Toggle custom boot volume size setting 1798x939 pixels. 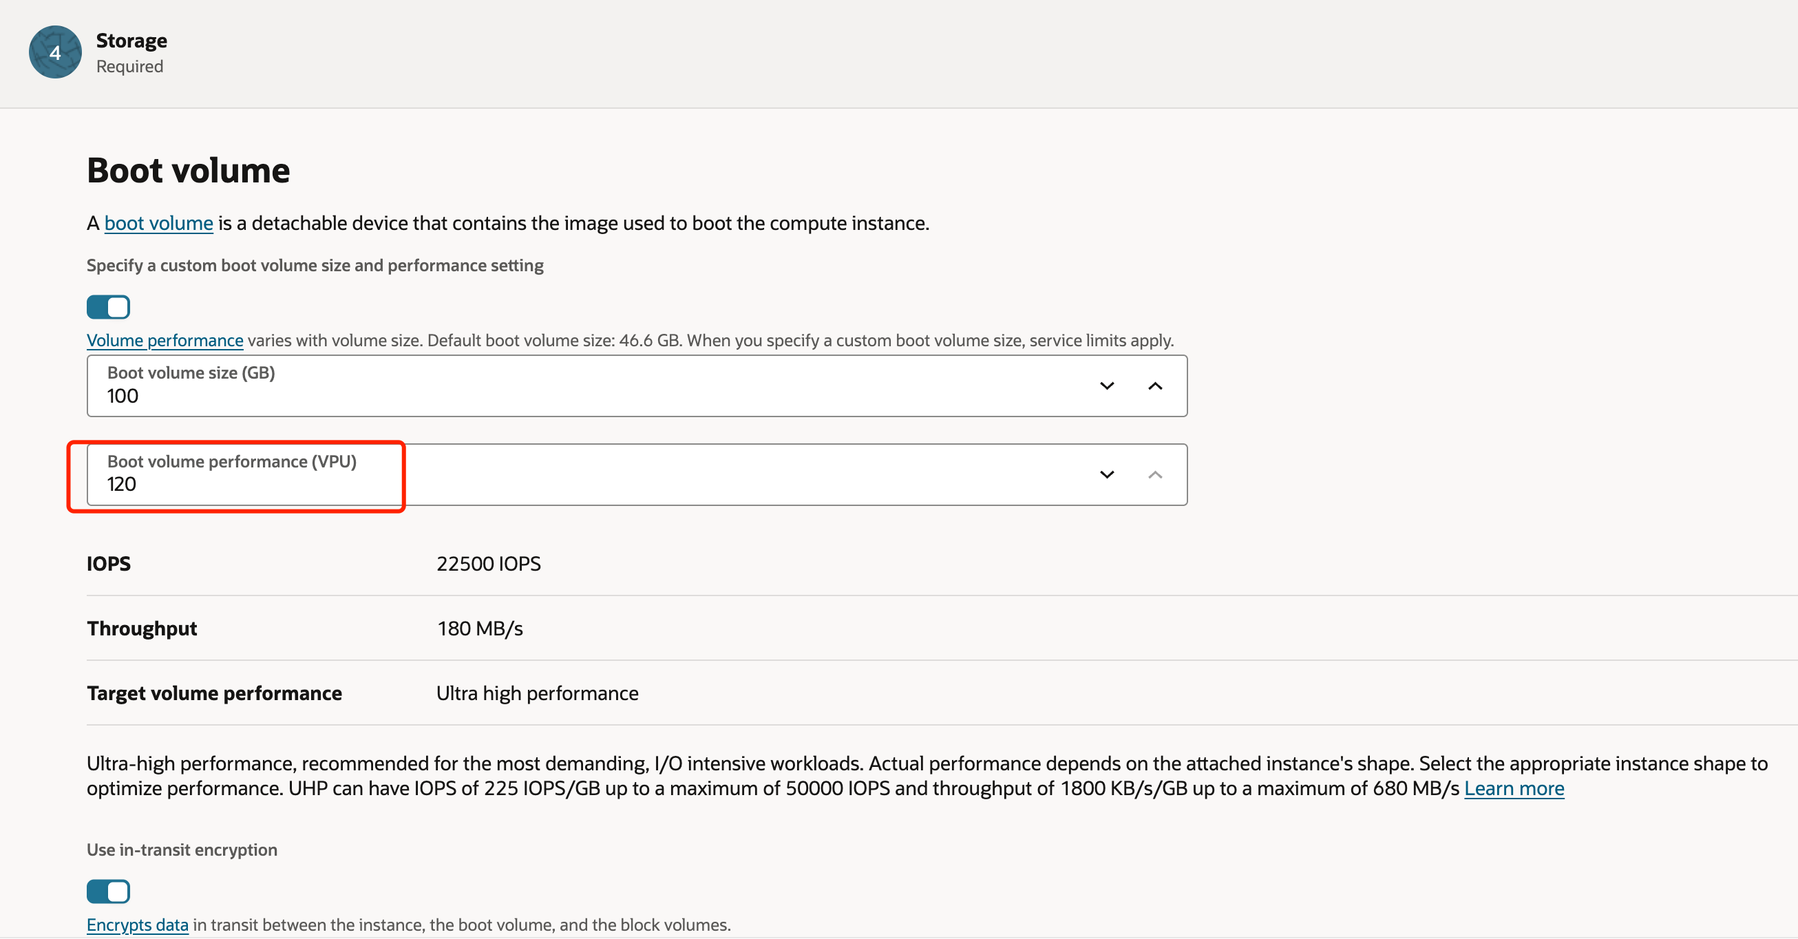click(x=108, y=307)
